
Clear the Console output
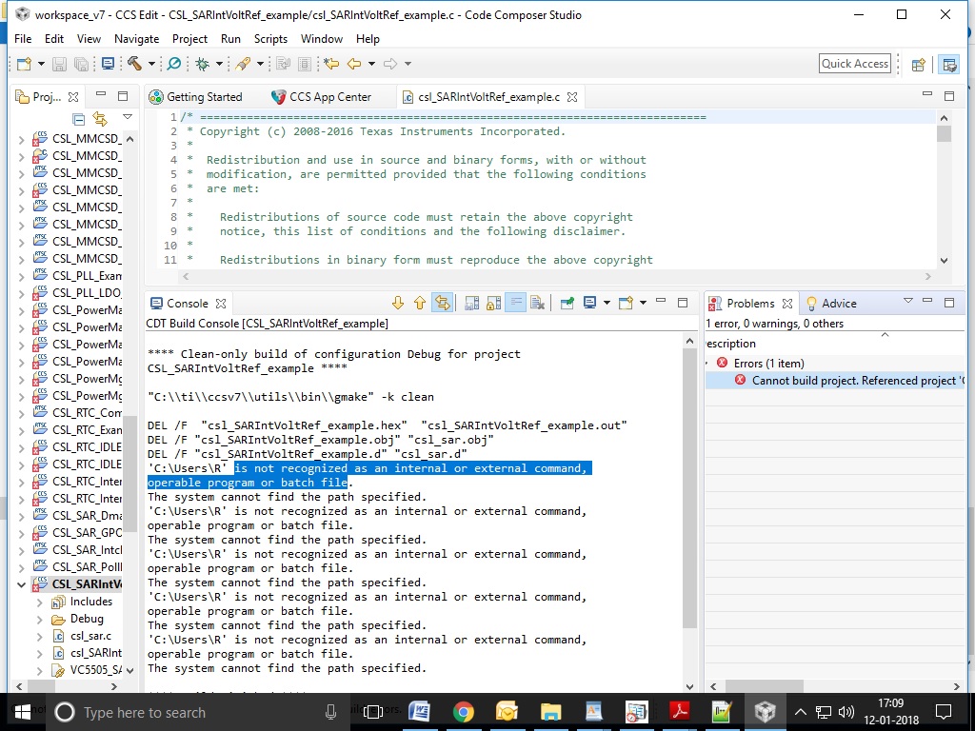point(538,303)
